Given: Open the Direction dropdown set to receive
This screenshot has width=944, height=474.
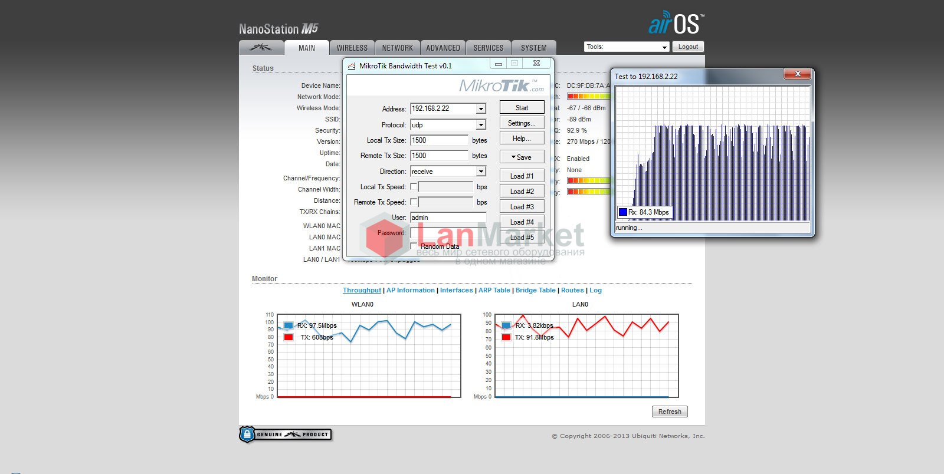Looking at the screenshot, I should pos(481,172).
